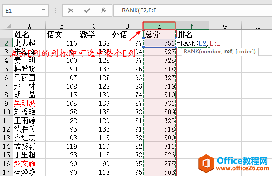The image size is (272, 176).
Task: Click the cell containing 齐红杰
Action: point(29,138)
